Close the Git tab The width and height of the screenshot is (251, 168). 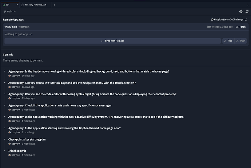point(17,5)
